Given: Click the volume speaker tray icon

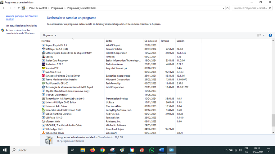Looking at the screenshot, I should 241,150.
